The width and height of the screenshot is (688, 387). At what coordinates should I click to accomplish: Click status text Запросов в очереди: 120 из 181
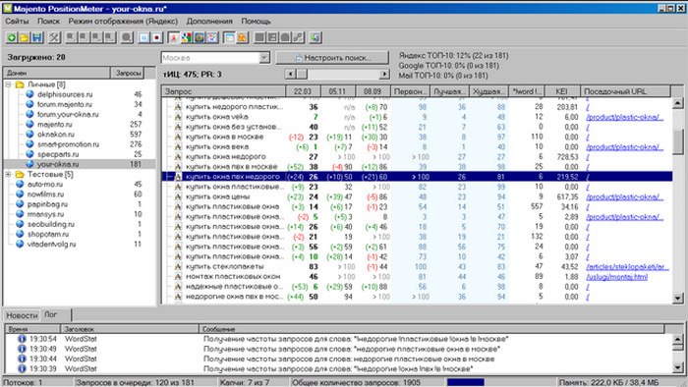pos(135,382)
